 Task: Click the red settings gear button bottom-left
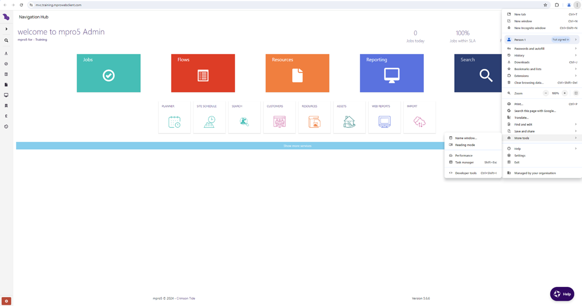tap(7, 301)
